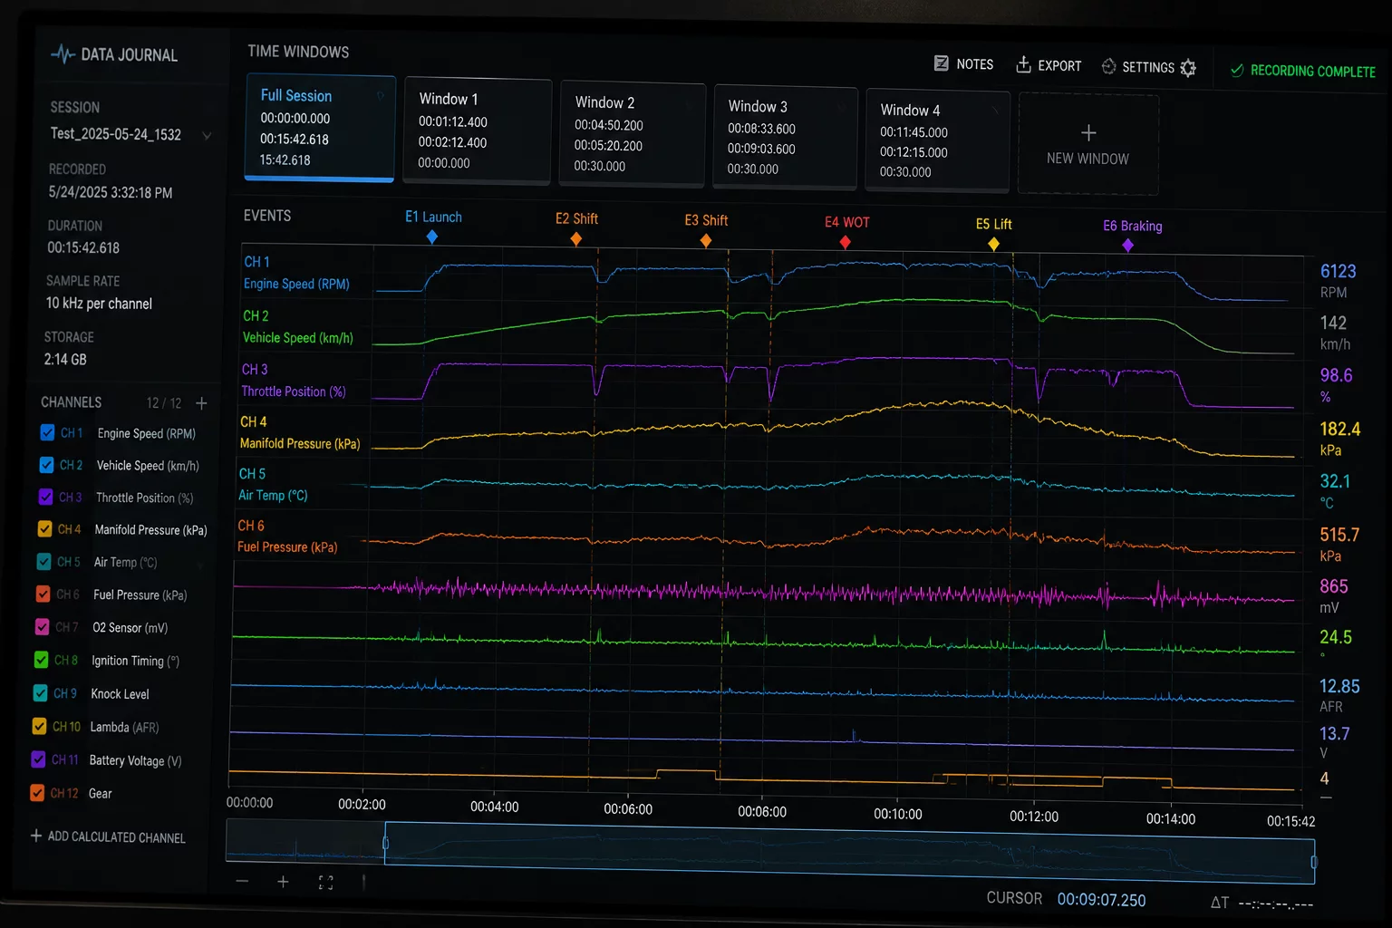Click the SETTINGS button label

1147,67
